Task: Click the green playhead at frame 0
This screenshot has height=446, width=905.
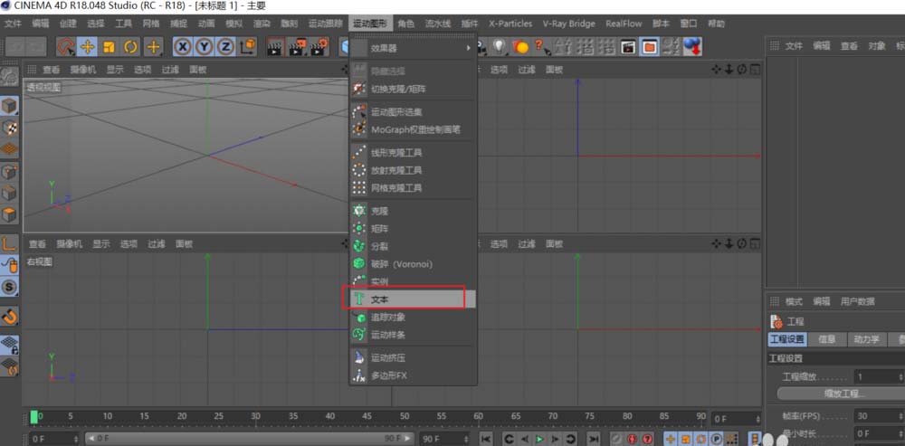Action: coord(34,416)
